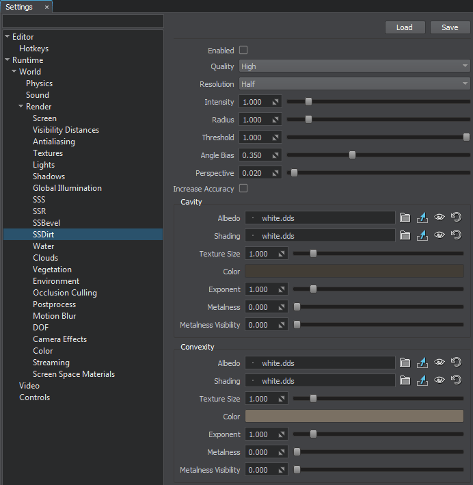This screenshot has height=485, width=473.
Task: Switch to the Settings tab
Action: (19, 7)
